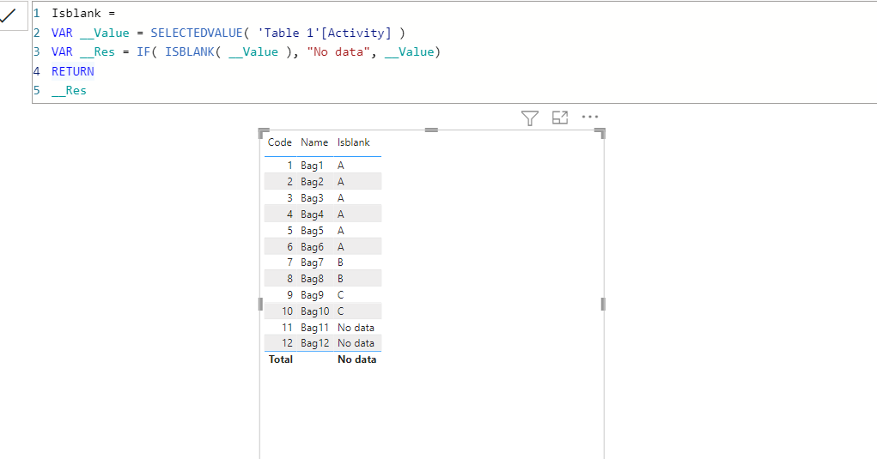Open the More options ellipsis menu
Viewport: 877px width, 459px height.
(590, 117)
